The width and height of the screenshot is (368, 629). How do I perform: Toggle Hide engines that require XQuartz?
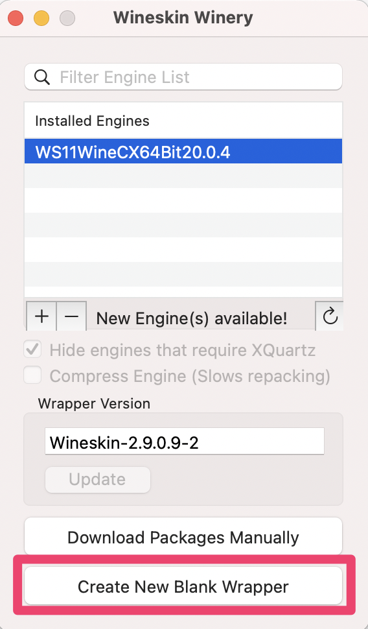point(33,350)
